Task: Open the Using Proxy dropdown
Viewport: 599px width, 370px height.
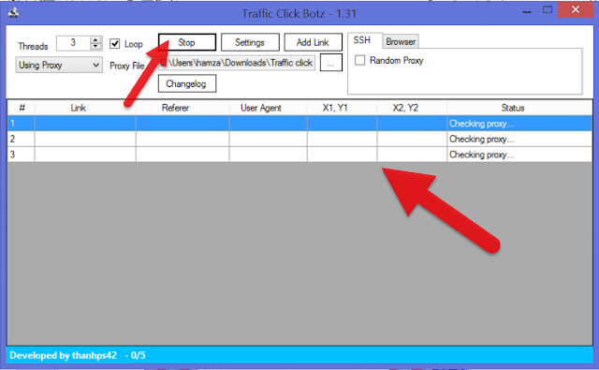Action: point(59,65)
